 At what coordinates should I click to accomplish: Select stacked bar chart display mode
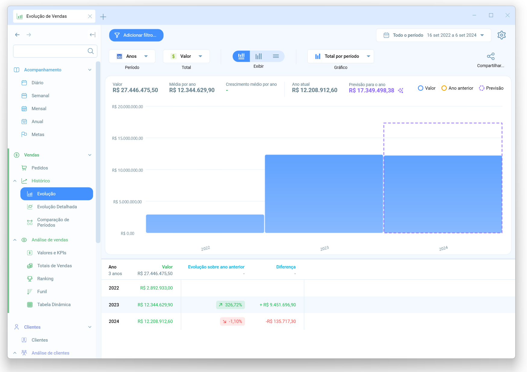(x=241, y=56)
